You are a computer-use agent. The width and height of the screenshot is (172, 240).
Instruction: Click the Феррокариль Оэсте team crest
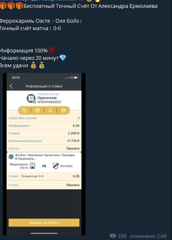click(32, 166)
